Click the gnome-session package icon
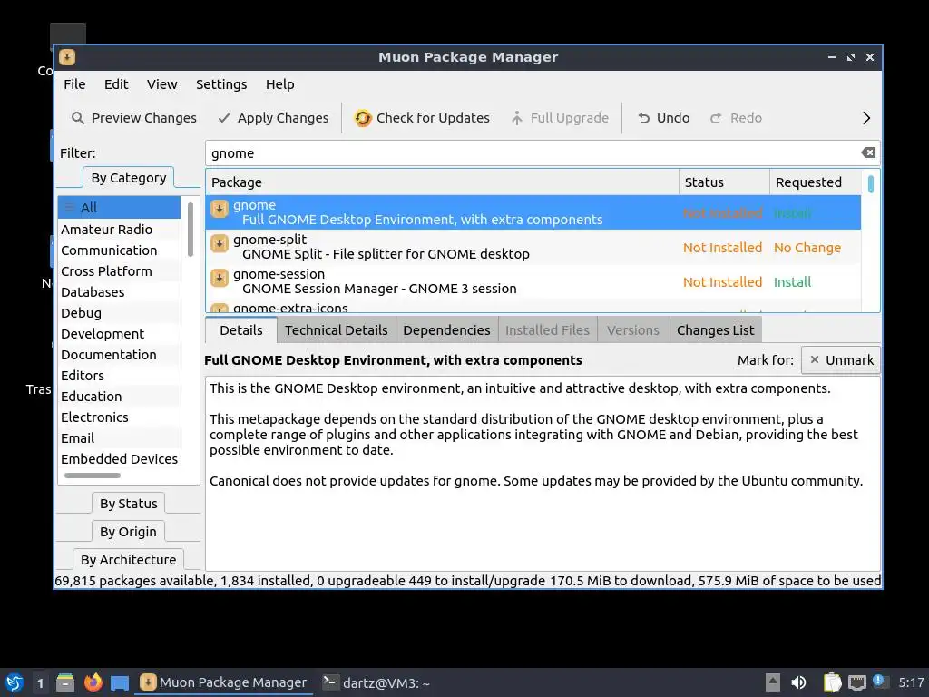 [x=220, y=278]
